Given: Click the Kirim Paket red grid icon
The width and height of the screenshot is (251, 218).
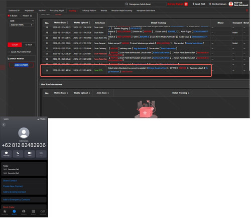Looking at the screenshot, I should (186, 4).
